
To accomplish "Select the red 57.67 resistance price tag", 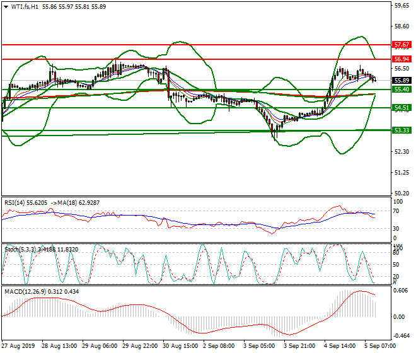I will [402, 45].
